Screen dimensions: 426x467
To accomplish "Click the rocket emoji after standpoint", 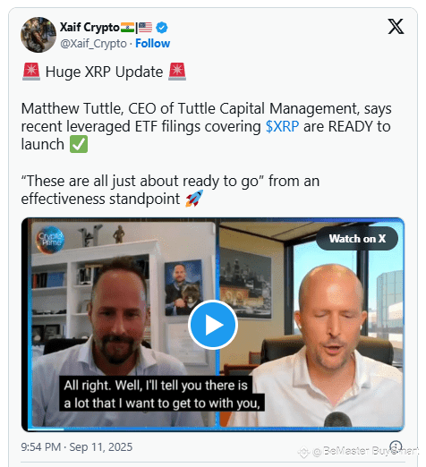I will coord(194,199).
